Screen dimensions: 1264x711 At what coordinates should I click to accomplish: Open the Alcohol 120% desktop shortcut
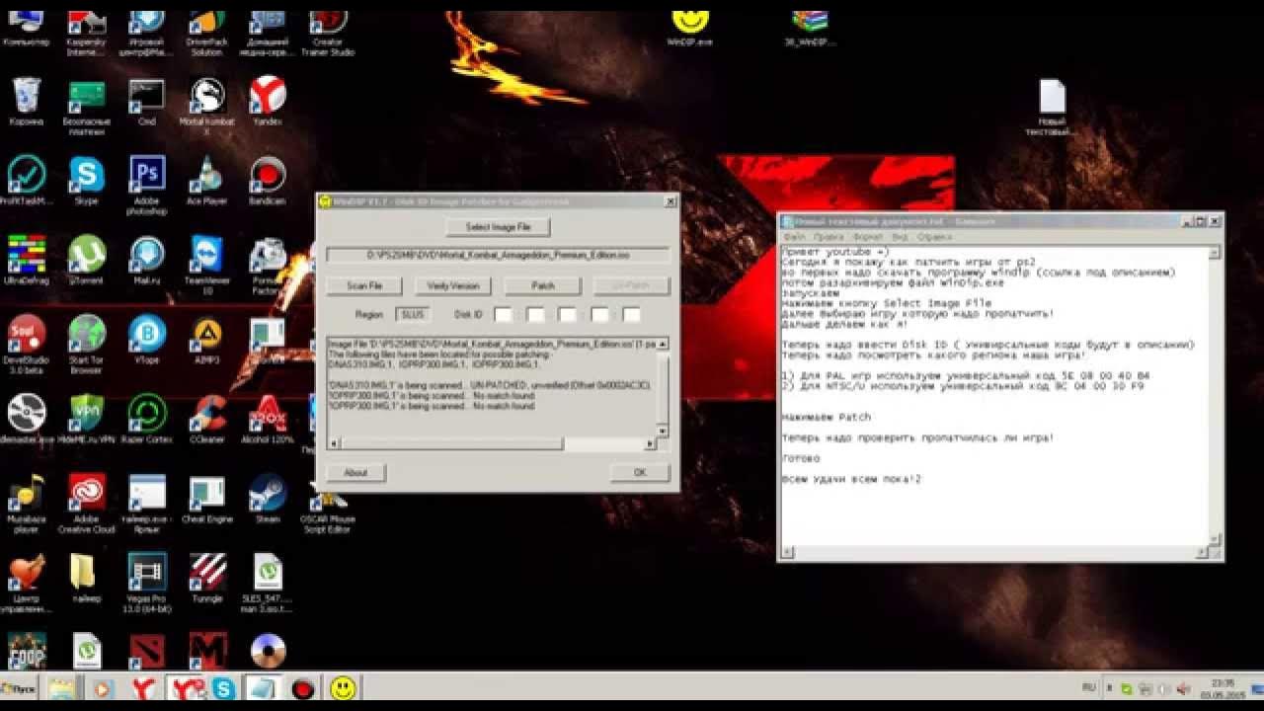(x=268, y=420)
